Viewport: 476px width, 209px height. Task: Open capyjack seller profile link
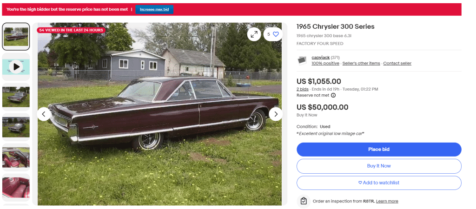[321, 58]
